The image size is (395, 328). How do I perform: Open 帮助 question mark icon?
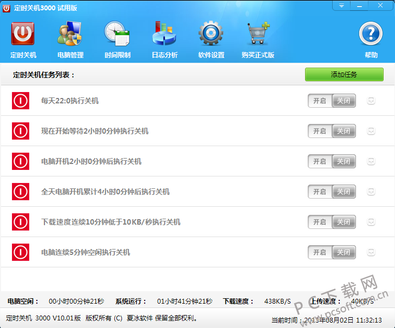371,34
